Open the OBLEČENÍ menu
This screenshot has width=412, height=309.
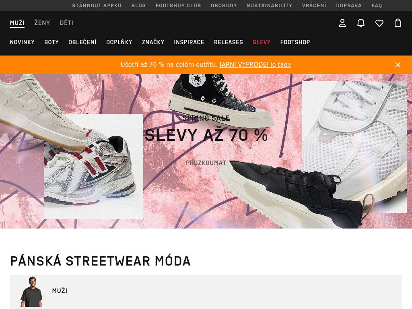click(x=82, y=42)
